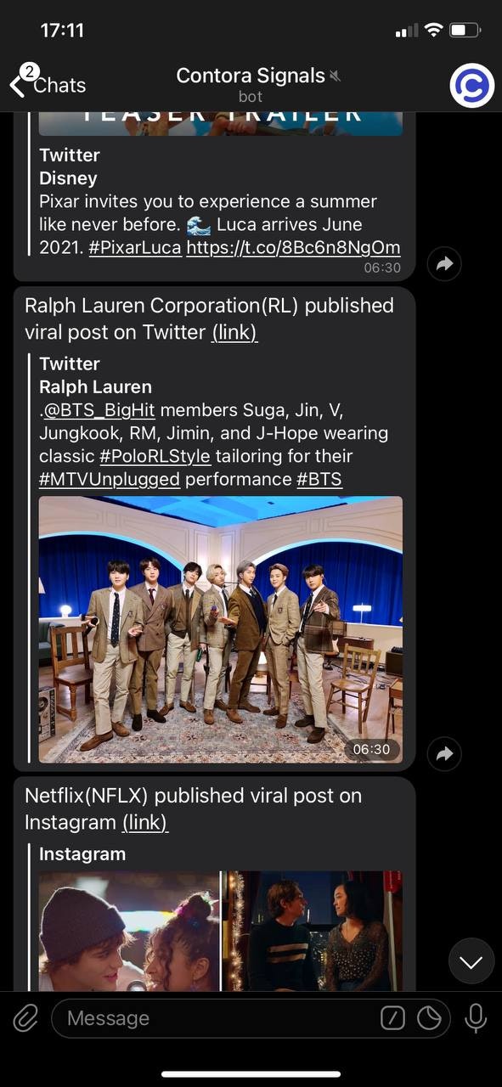Tap the #PoloRLStyle hashtag
The width and height of the screenshot is (502, 1087).
[x=155, y=456]
